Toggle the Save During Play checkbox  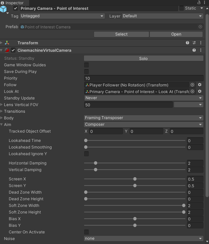click(86, 72)
